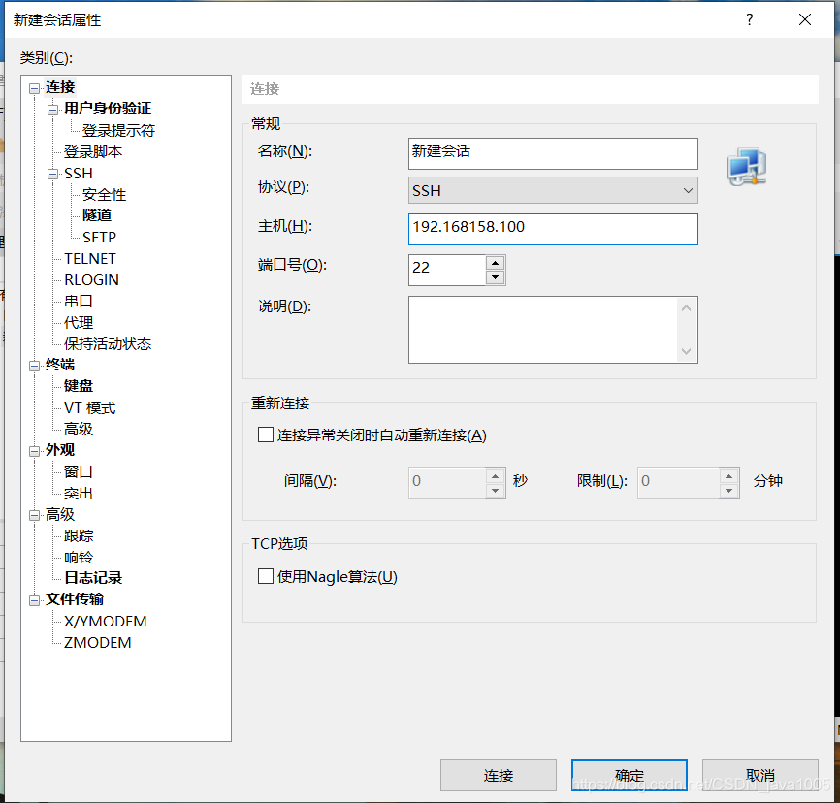840x803 pixels.
Task: Collapse the 用户身份验证 tree node
Action: [x=52, y=110]
